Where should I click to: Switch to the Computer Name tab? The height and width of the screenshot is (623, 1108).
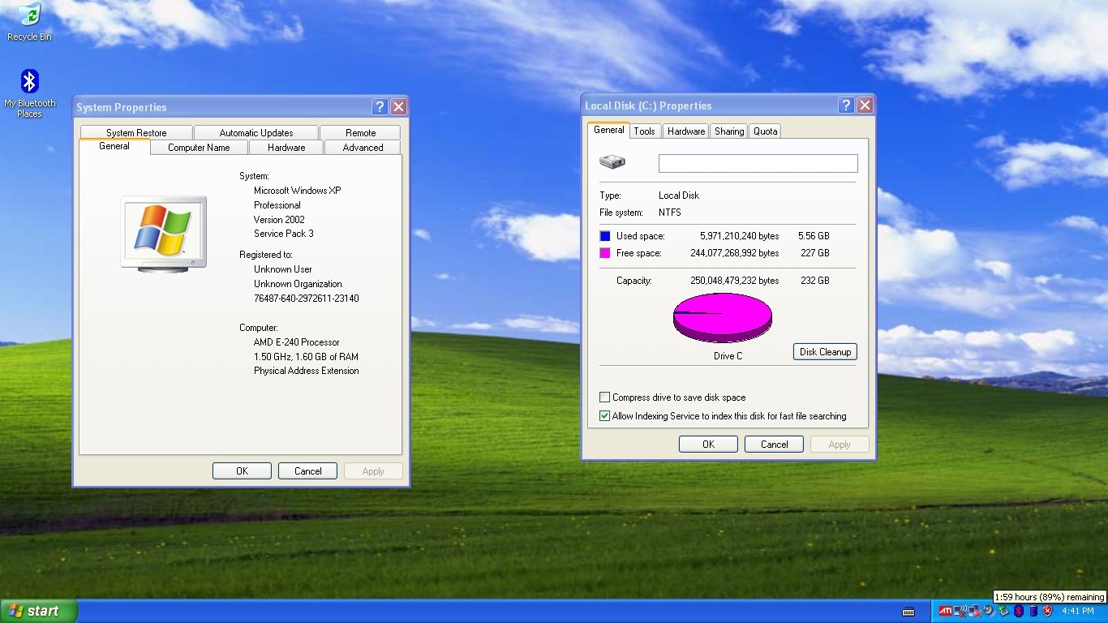click(199, 148)
